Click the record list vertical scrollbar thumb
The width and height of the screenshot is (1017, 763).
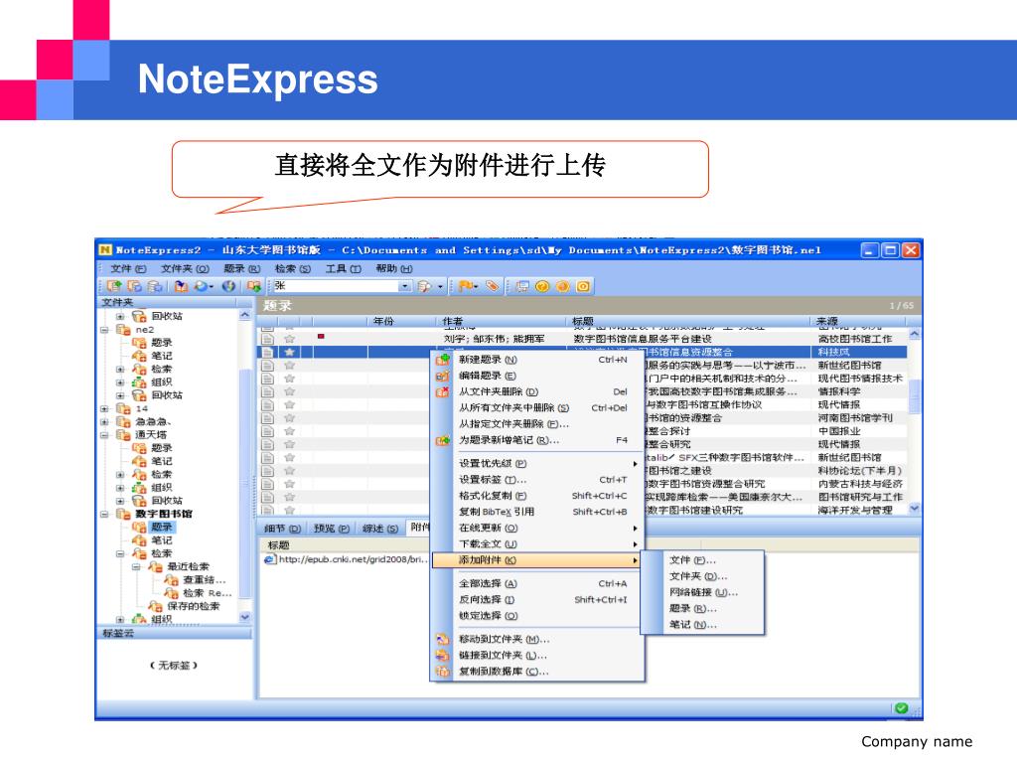tap(915, 397)
